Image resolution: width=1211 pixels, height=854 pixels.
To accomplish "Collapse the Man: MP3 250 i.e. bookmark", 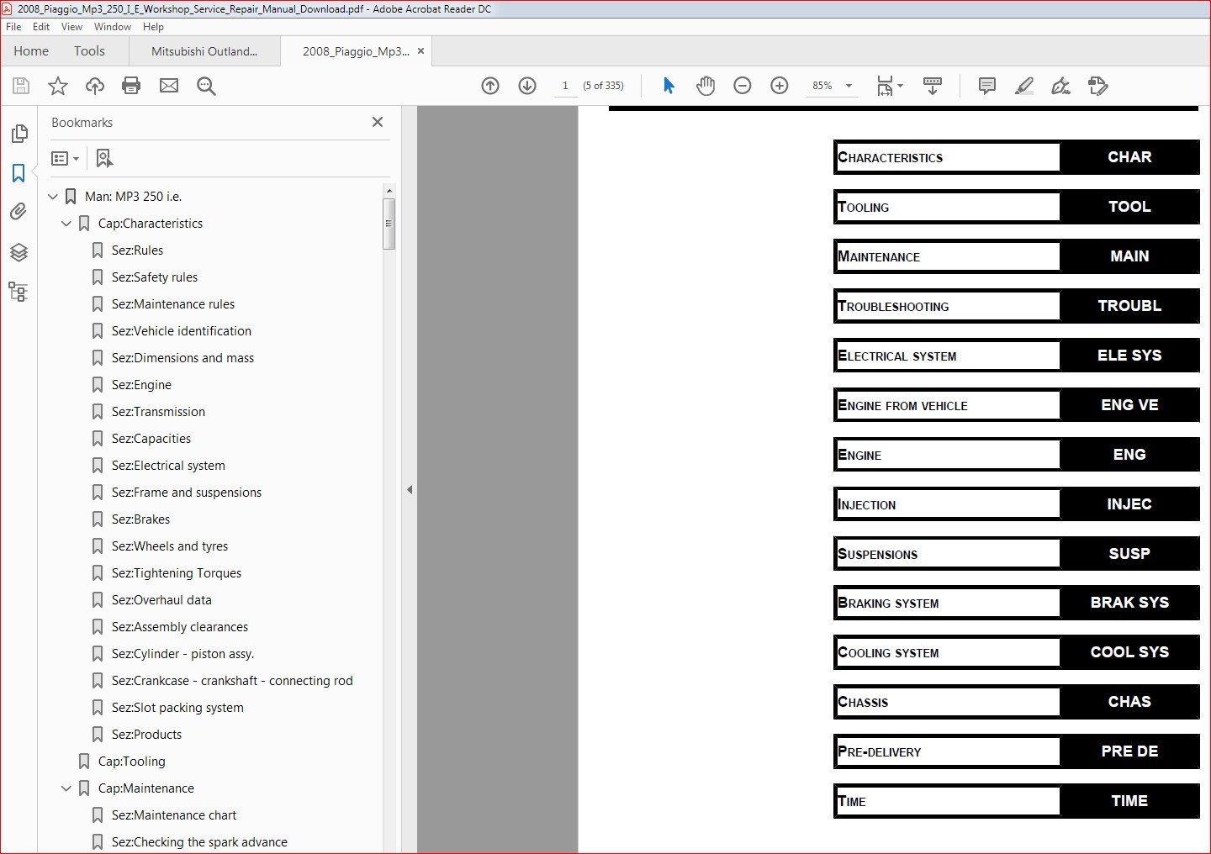I will [53, 197].
